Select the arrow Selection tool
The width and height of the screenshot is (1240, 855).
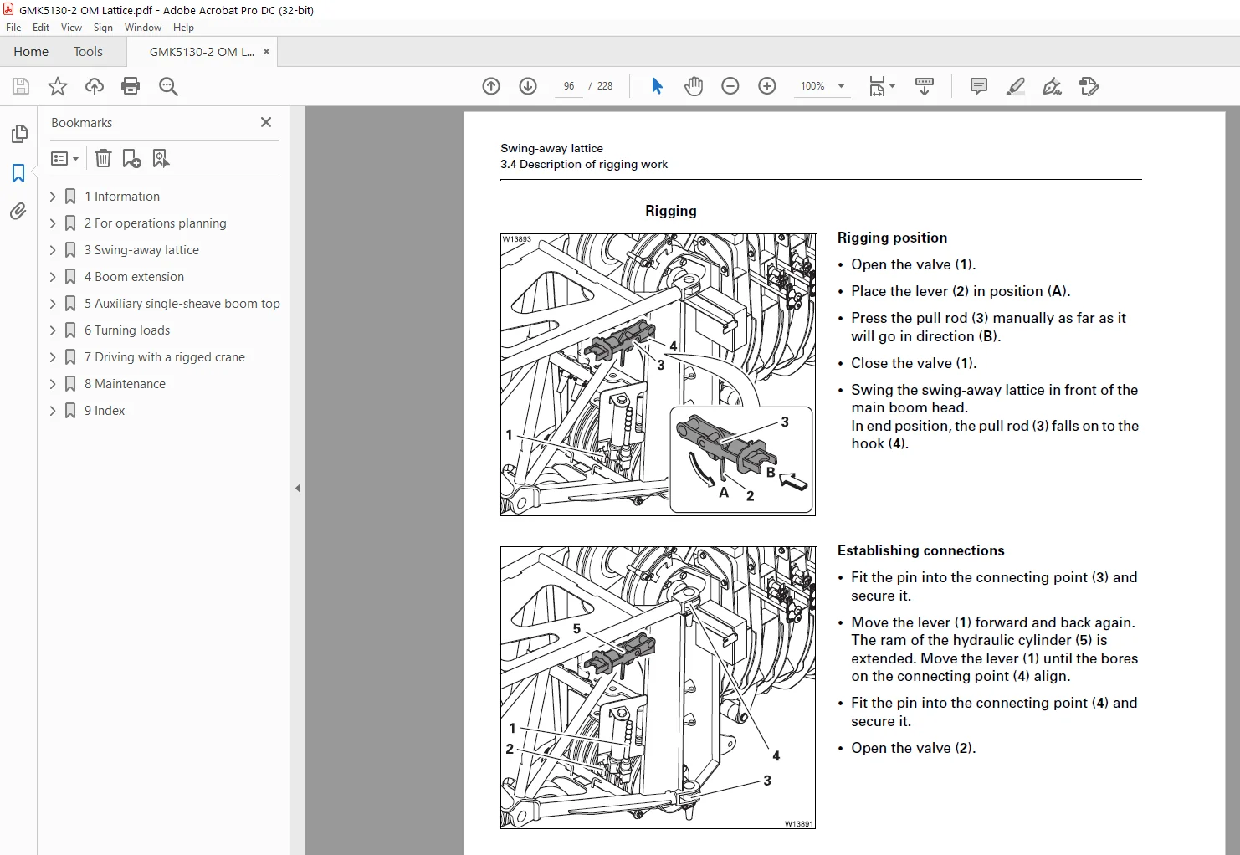coord(657,86)
